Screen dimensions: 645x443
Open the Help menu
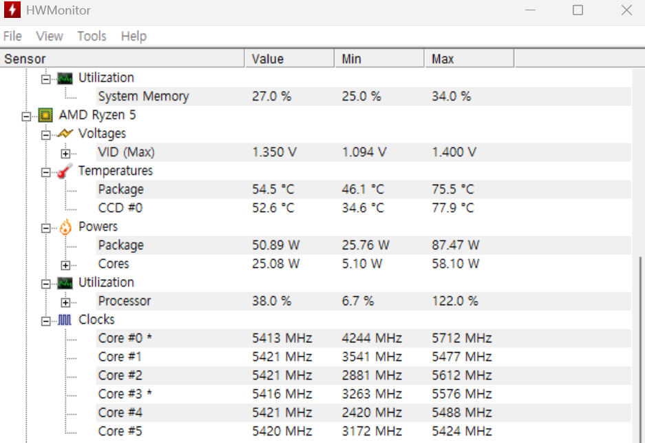pyautogui.click(x=134, y=37)
